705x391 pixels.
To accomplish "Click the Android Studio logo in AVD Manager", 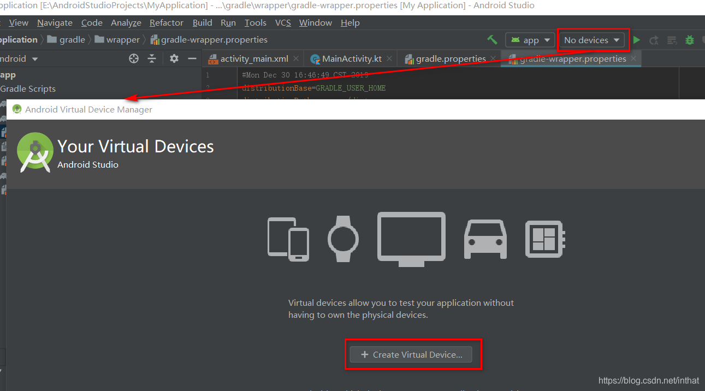I will tap(35, 152).
